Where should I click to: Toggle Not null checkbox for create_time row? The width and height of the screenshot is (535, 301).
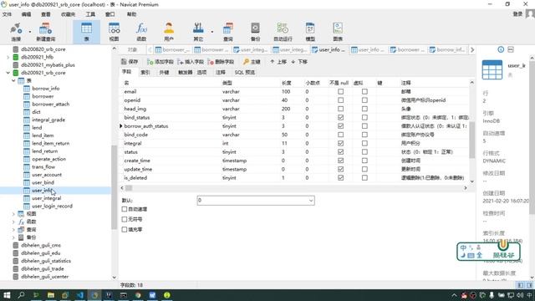[340, 161]
